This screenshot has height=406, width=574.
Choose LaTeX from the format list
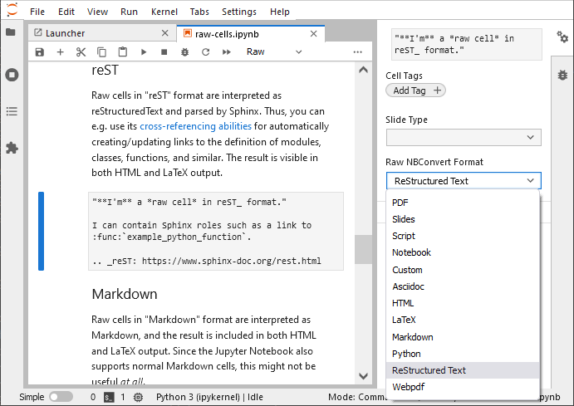coord(404,320)
